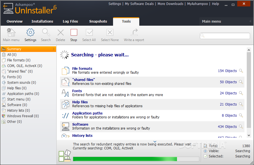Inspect Application paths 8 Objects magnifier
This screenshot has height=165, width=254.
click(241, 116)
